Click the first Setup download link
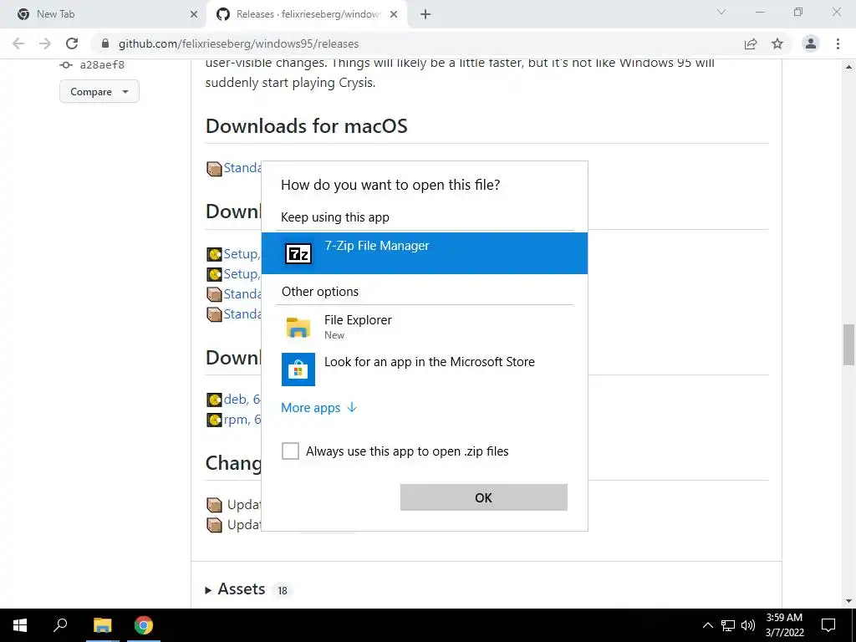This screenshot has height=642, width=856. pyautogui.click(x=242, y=254)
